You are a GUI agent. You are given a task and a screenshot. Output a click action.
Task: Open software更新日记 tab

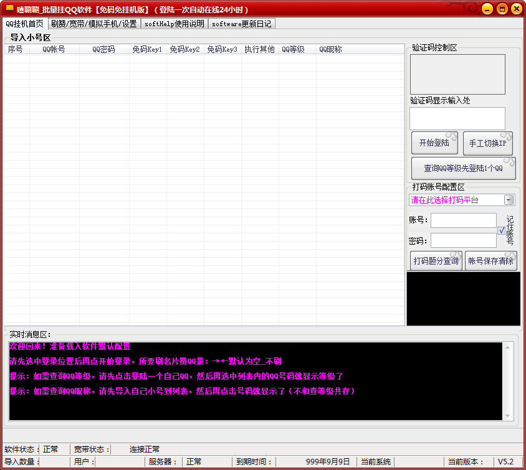(x=241, y=24)
